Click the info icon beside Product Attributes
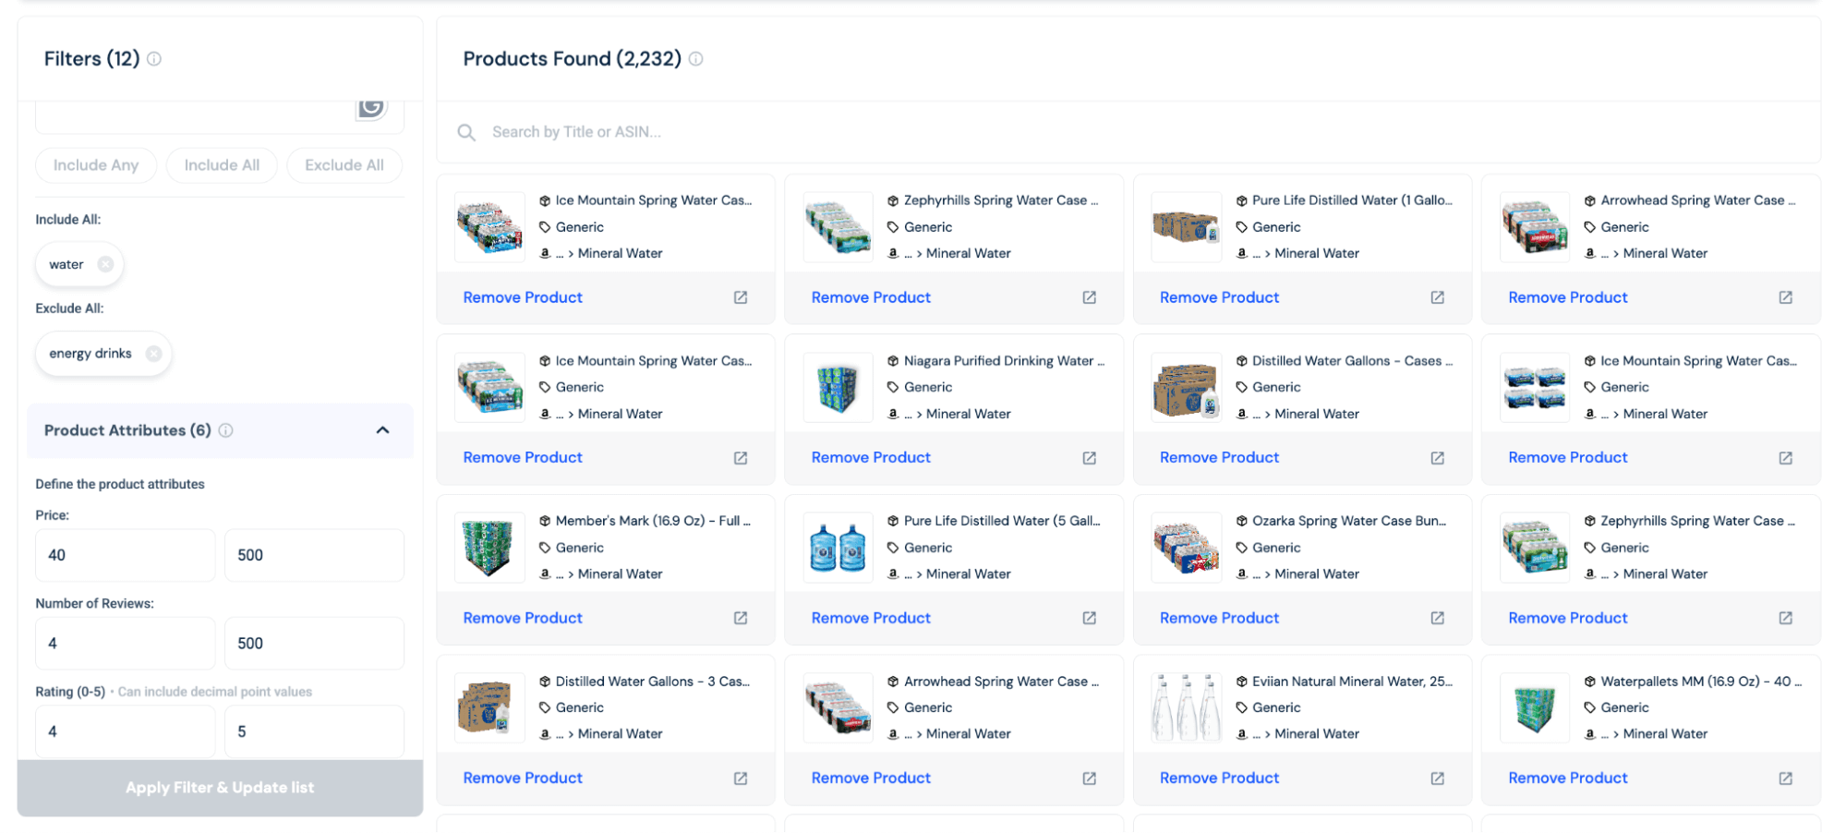 pos(227,430)
